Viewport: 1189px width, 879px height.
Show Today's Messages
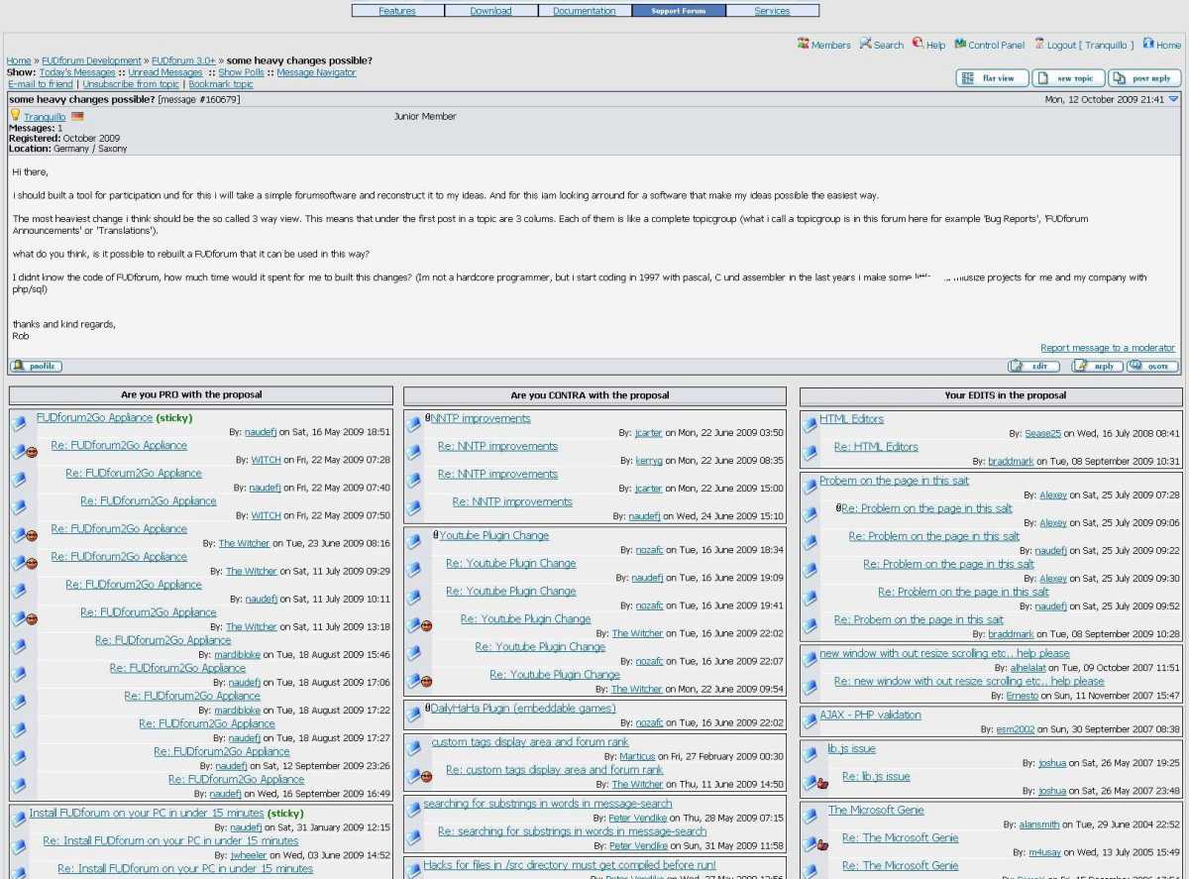tap(77, 72)
